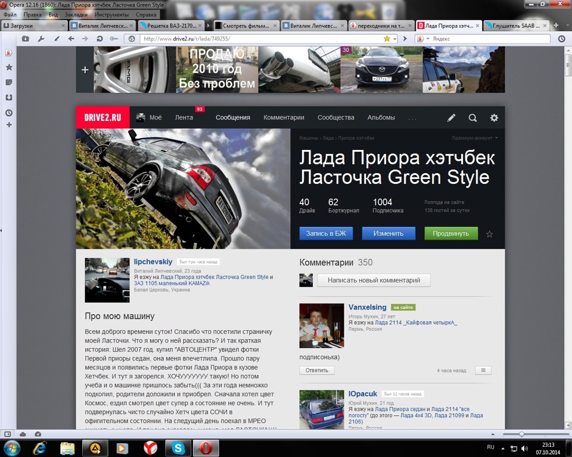Open the Vanxelsing profile link
This screenshot has width=572, height=457.
click(367, 307)
